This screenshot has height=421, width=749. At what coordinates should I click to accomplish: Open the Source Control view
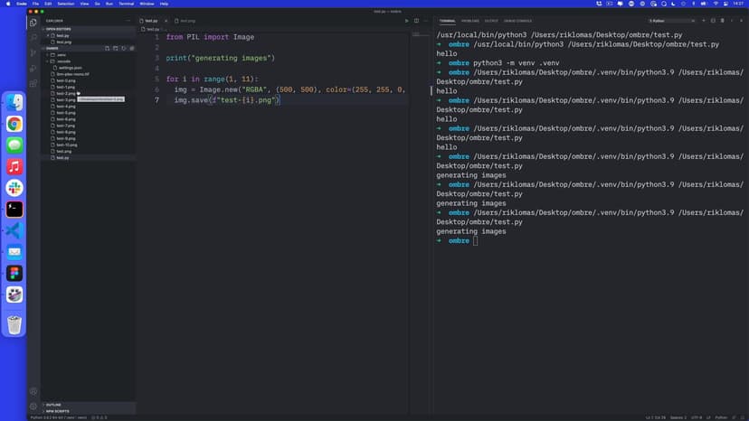coord(33,51)
